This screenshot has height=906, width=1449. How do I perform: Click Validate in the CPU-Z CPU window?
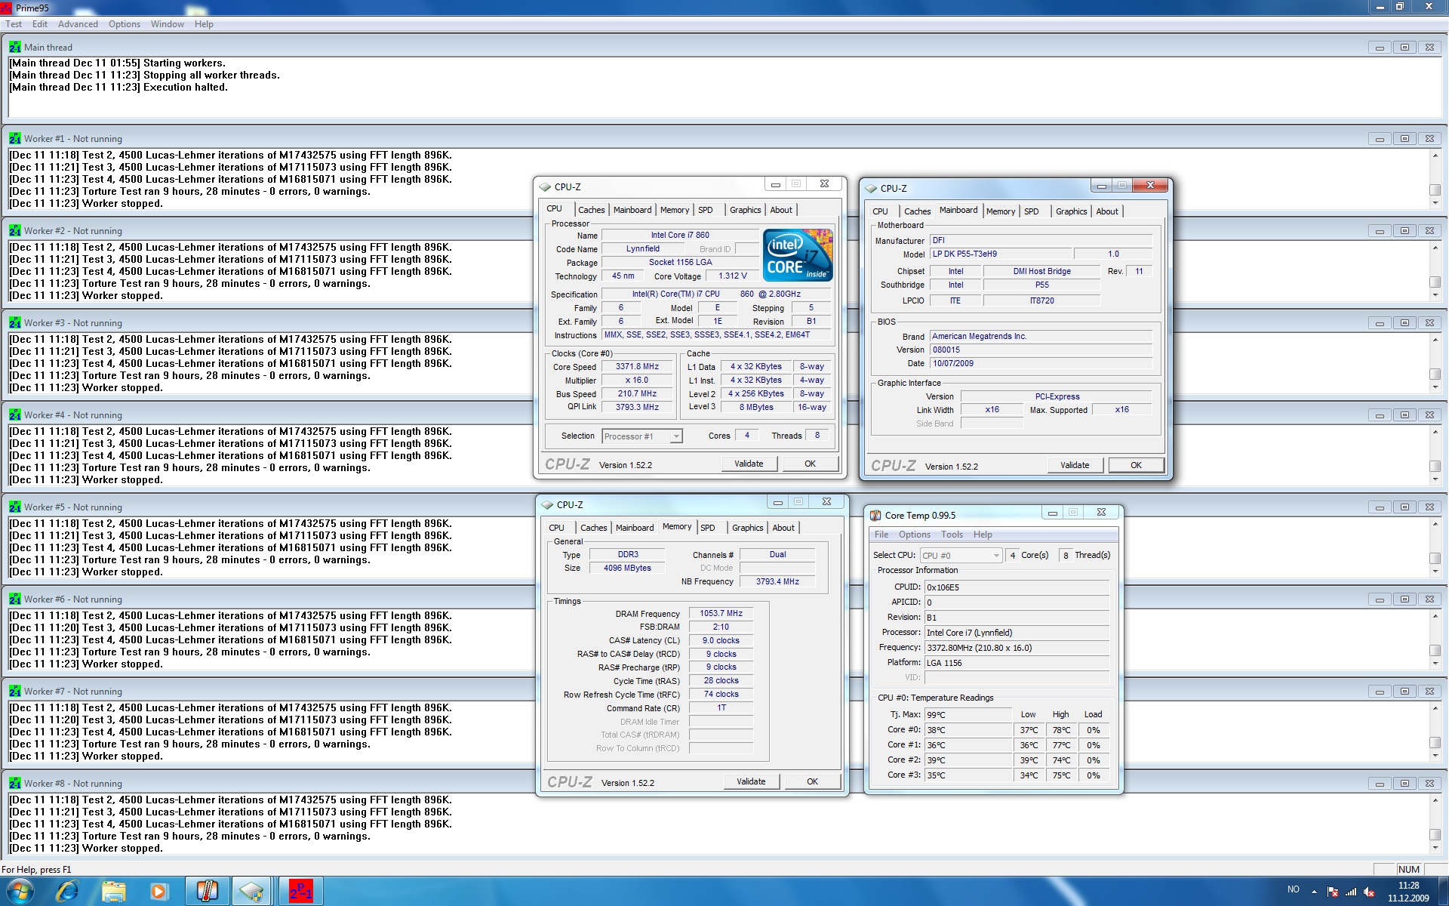pos(749,464)
